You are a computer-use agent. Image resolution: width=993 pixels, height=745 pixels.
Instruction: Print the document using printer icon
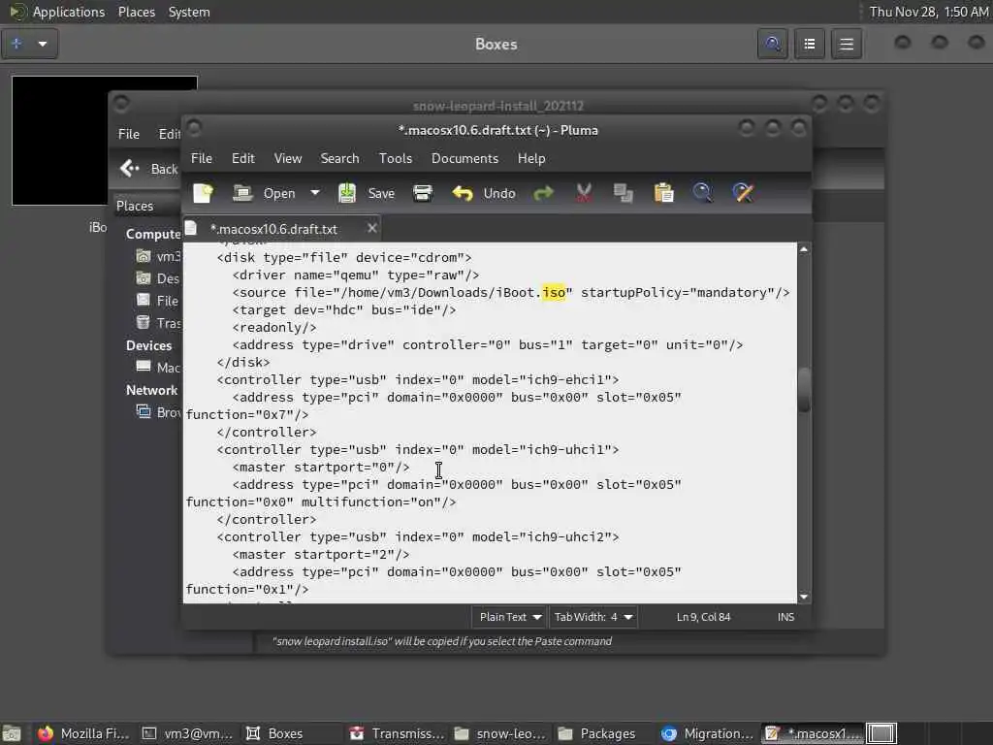pyautogui.click(x=423, y=193)
